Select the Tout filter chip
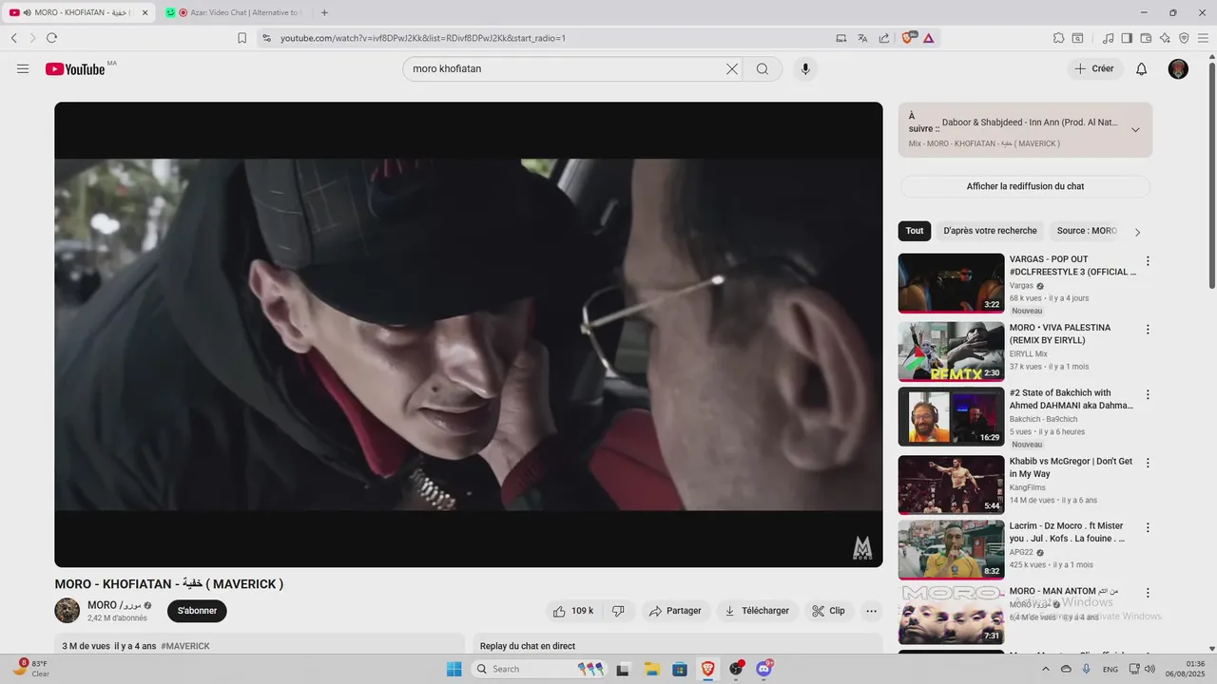 point(915,231)
